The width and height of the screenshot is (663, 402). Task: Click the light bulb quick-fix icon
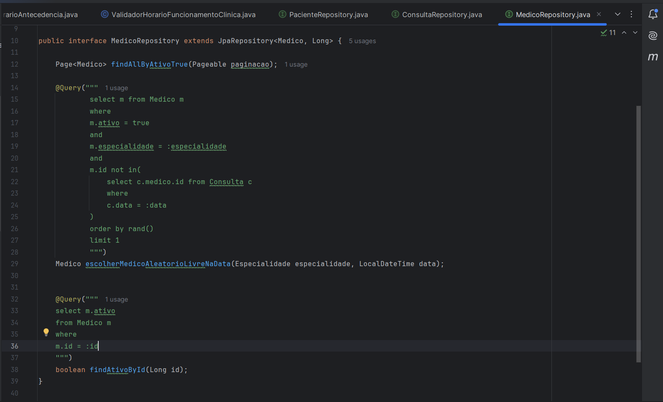[x=46, y=332]
